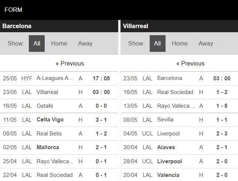Select the All filter under Barcelona
Image resolution: width=238 pixels, height=181 pixels.
tap(37, 43)
